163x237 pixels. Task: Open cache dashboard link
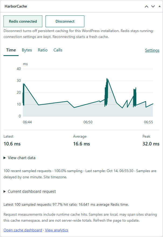click(23, 230)
